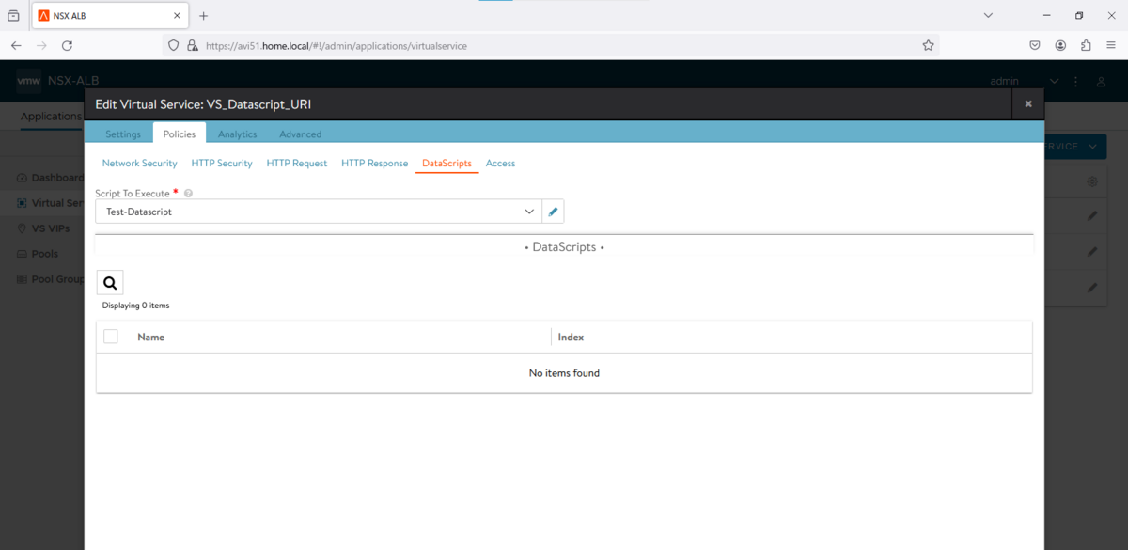Screen dimensions: 1128x550
Task: Bookmark this page with the star icon
Action: [x=928, y=45]
